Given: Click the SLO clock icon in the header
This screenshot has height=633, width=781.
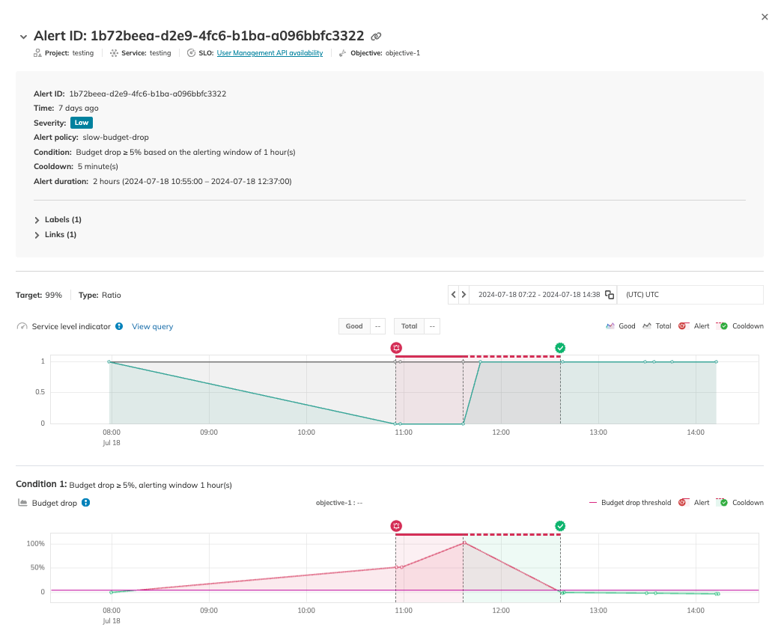Looking at the screenshot, I should pos(191,52).
